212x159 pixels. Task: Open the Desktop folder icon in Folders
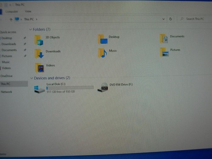(103, 39)
